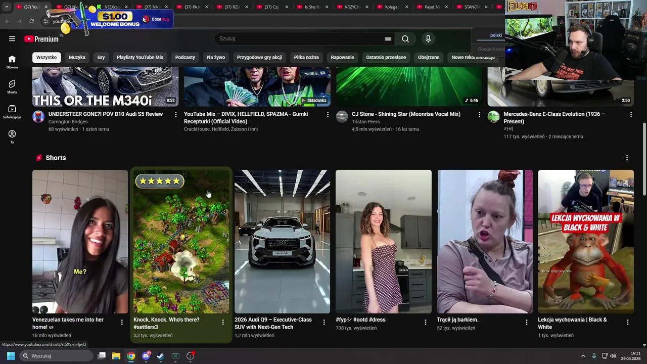647x364 pixels.
Task: Open the Carrington Bridges channel name link
Action: pyautogui.click(x=68, y=122)
